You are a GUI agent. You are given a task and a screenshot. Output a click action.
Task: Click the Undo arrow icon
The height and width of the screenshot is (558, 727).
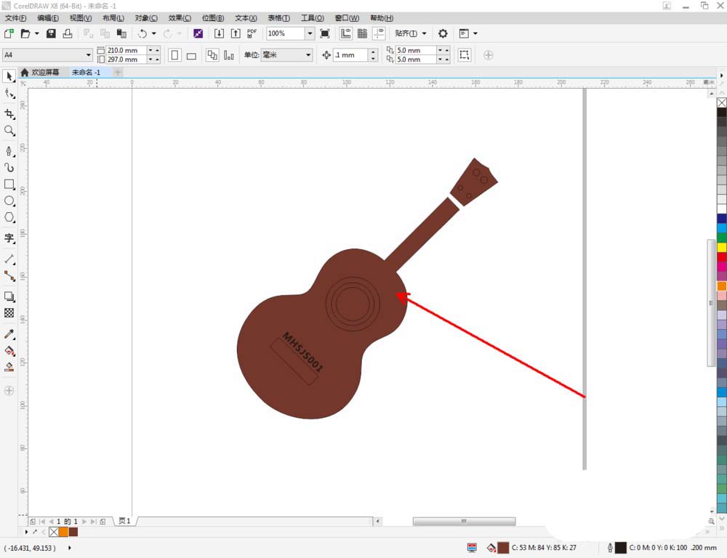tap(142, 33)
